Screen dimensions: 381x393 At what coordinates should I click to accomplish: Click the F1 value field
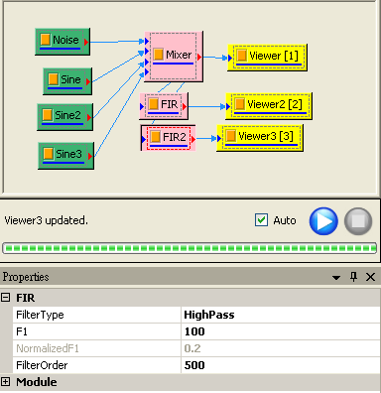coord(281,331)
